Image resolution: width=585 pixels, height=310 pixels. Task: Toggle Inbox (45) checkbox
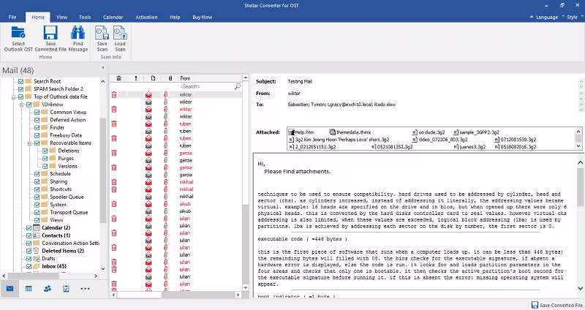click(x=29, y=266)
